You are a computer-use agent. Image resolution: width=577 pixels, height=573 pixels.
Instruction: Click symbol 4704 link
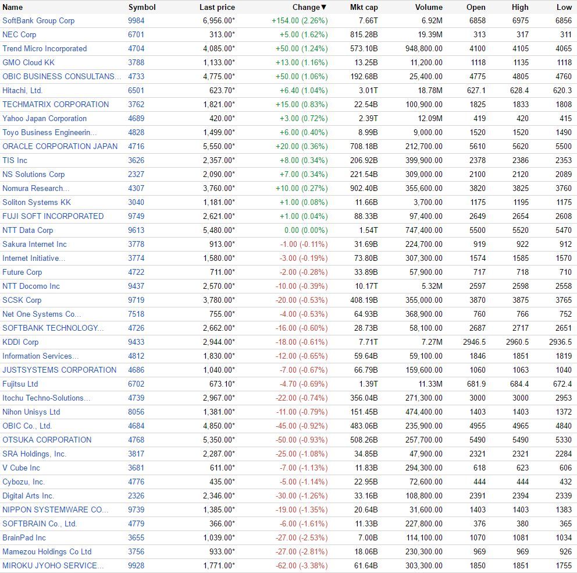pos(136,49)
